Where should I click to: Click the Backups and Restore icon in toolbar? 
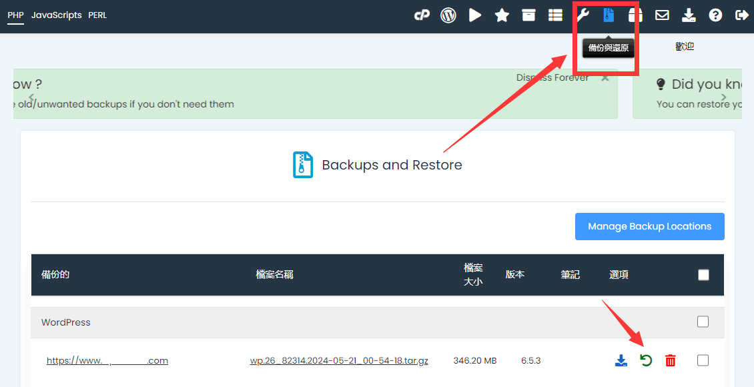coord(609,15)
